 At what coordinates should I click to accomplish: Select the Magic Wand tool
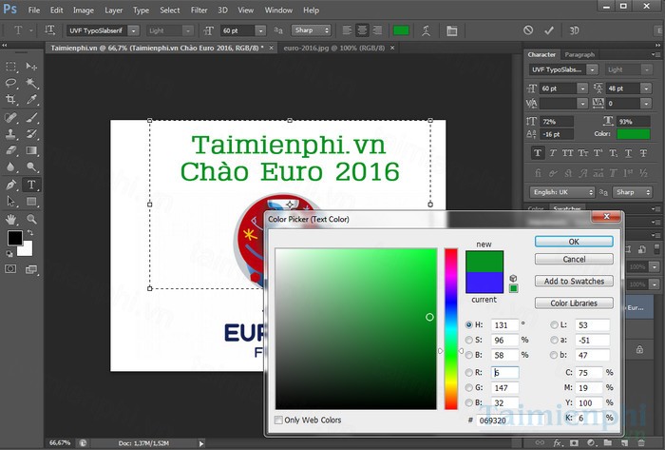click(31, 83)
